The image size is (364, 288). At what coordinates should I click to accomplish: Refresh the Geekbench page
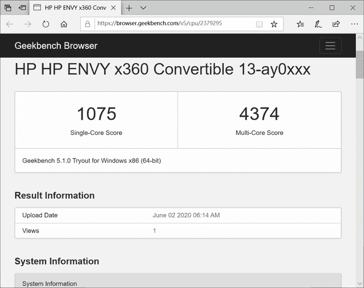point(46,24)
